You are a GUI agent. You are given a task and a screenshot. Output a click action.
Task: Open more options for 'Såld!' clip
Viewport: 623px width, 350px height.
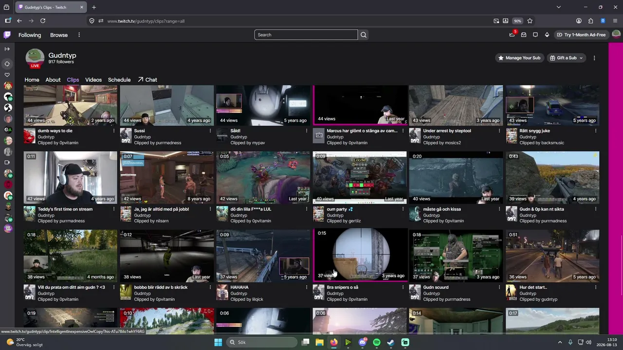[x=307, y=131]
